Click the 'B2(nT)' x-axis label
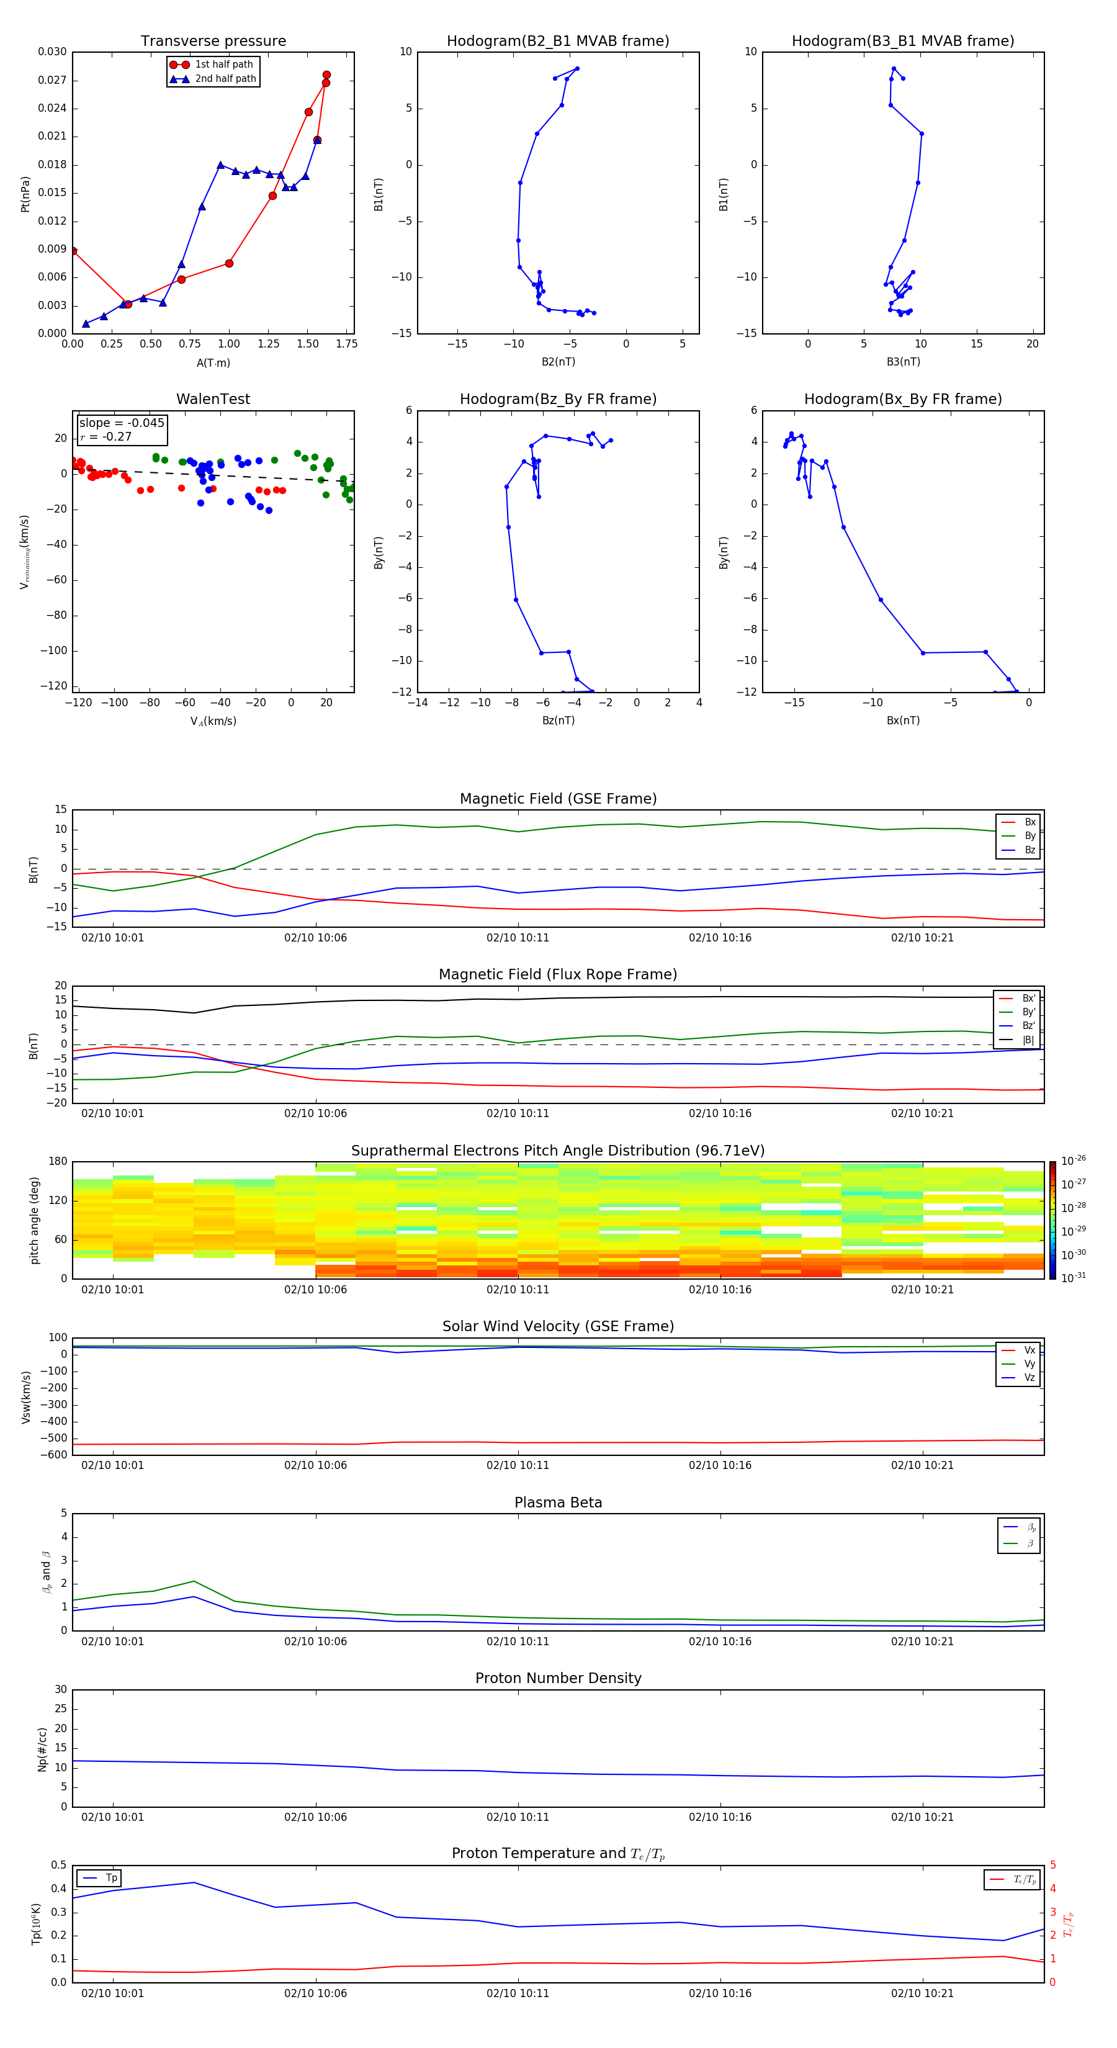Screen dimensions: 1117x2048 click(558, 362)
